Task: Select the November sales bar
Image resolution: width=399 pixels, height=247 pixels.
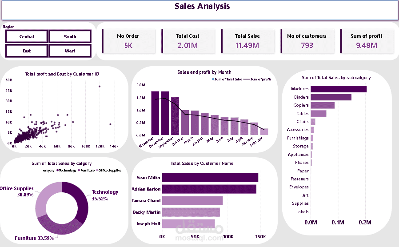Action: click(155, 113)
